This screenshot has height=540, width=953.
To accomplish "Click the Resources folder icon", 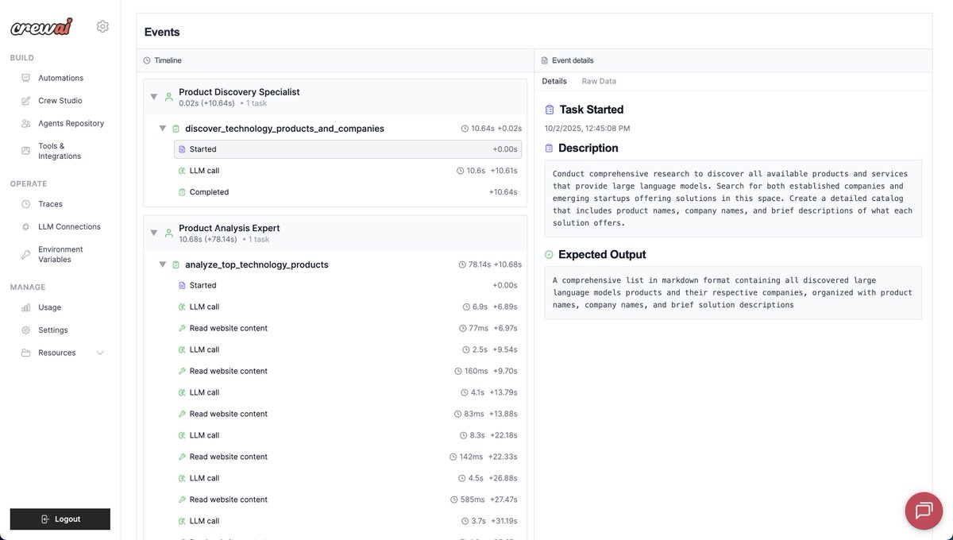I will point(26,353).
